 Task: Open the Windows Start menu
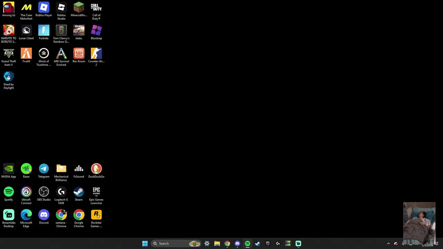coord(145,243)
